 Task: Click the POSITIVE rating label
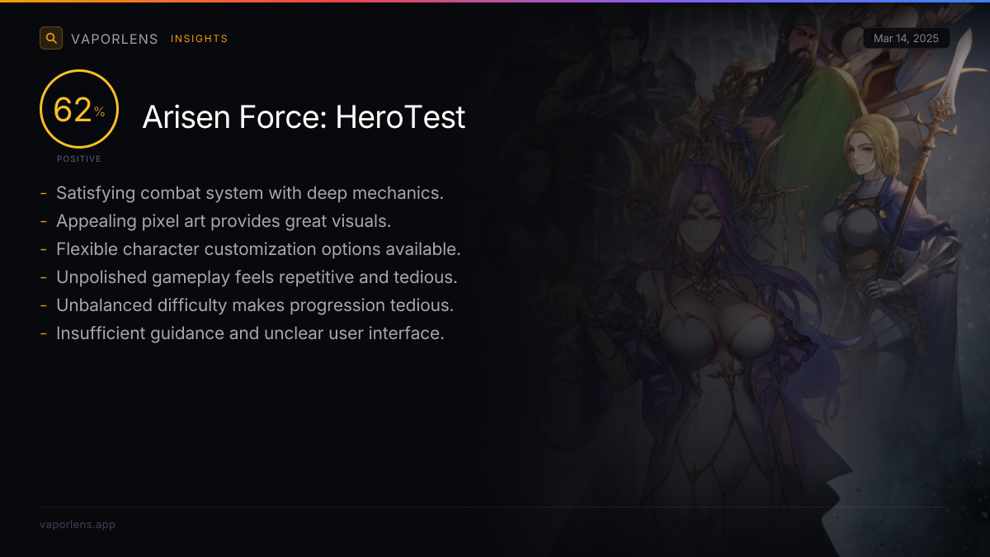(x=79, y=158)
